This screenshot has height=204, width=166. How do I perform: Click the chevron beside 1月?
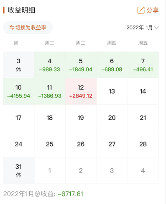coord(156,28)
